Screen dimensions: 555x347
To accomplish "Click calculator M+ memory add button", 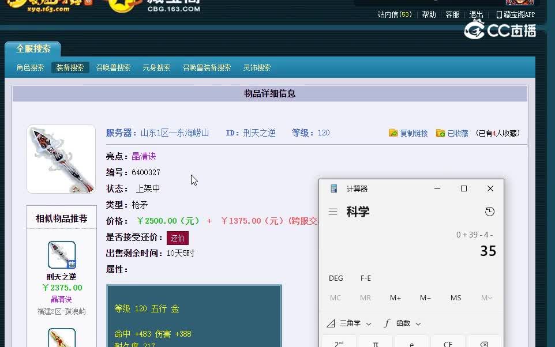I will 395,298.
